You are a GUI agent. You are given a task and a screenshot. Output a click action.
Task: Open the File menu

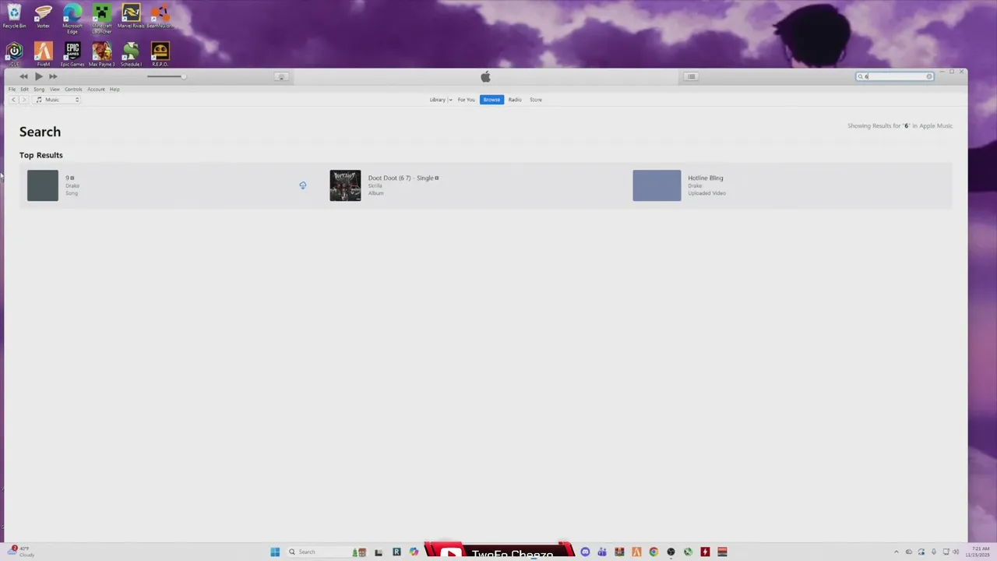pos(12,89)
